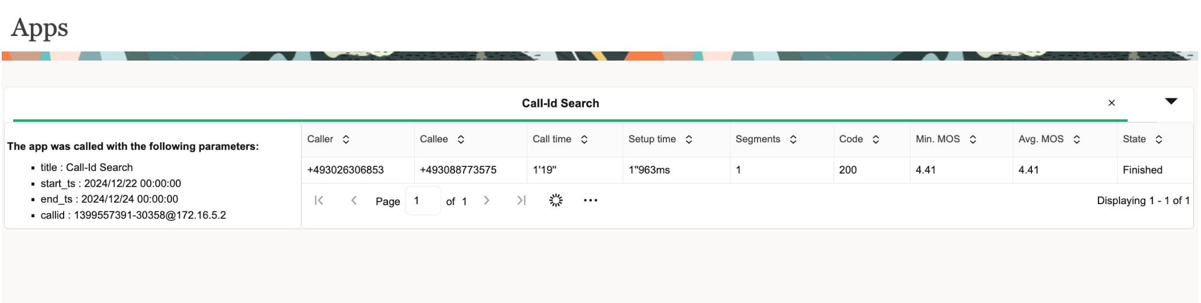Sort results by Call time
Viewport: 1201px width, 303px height.
click(584, 139)
